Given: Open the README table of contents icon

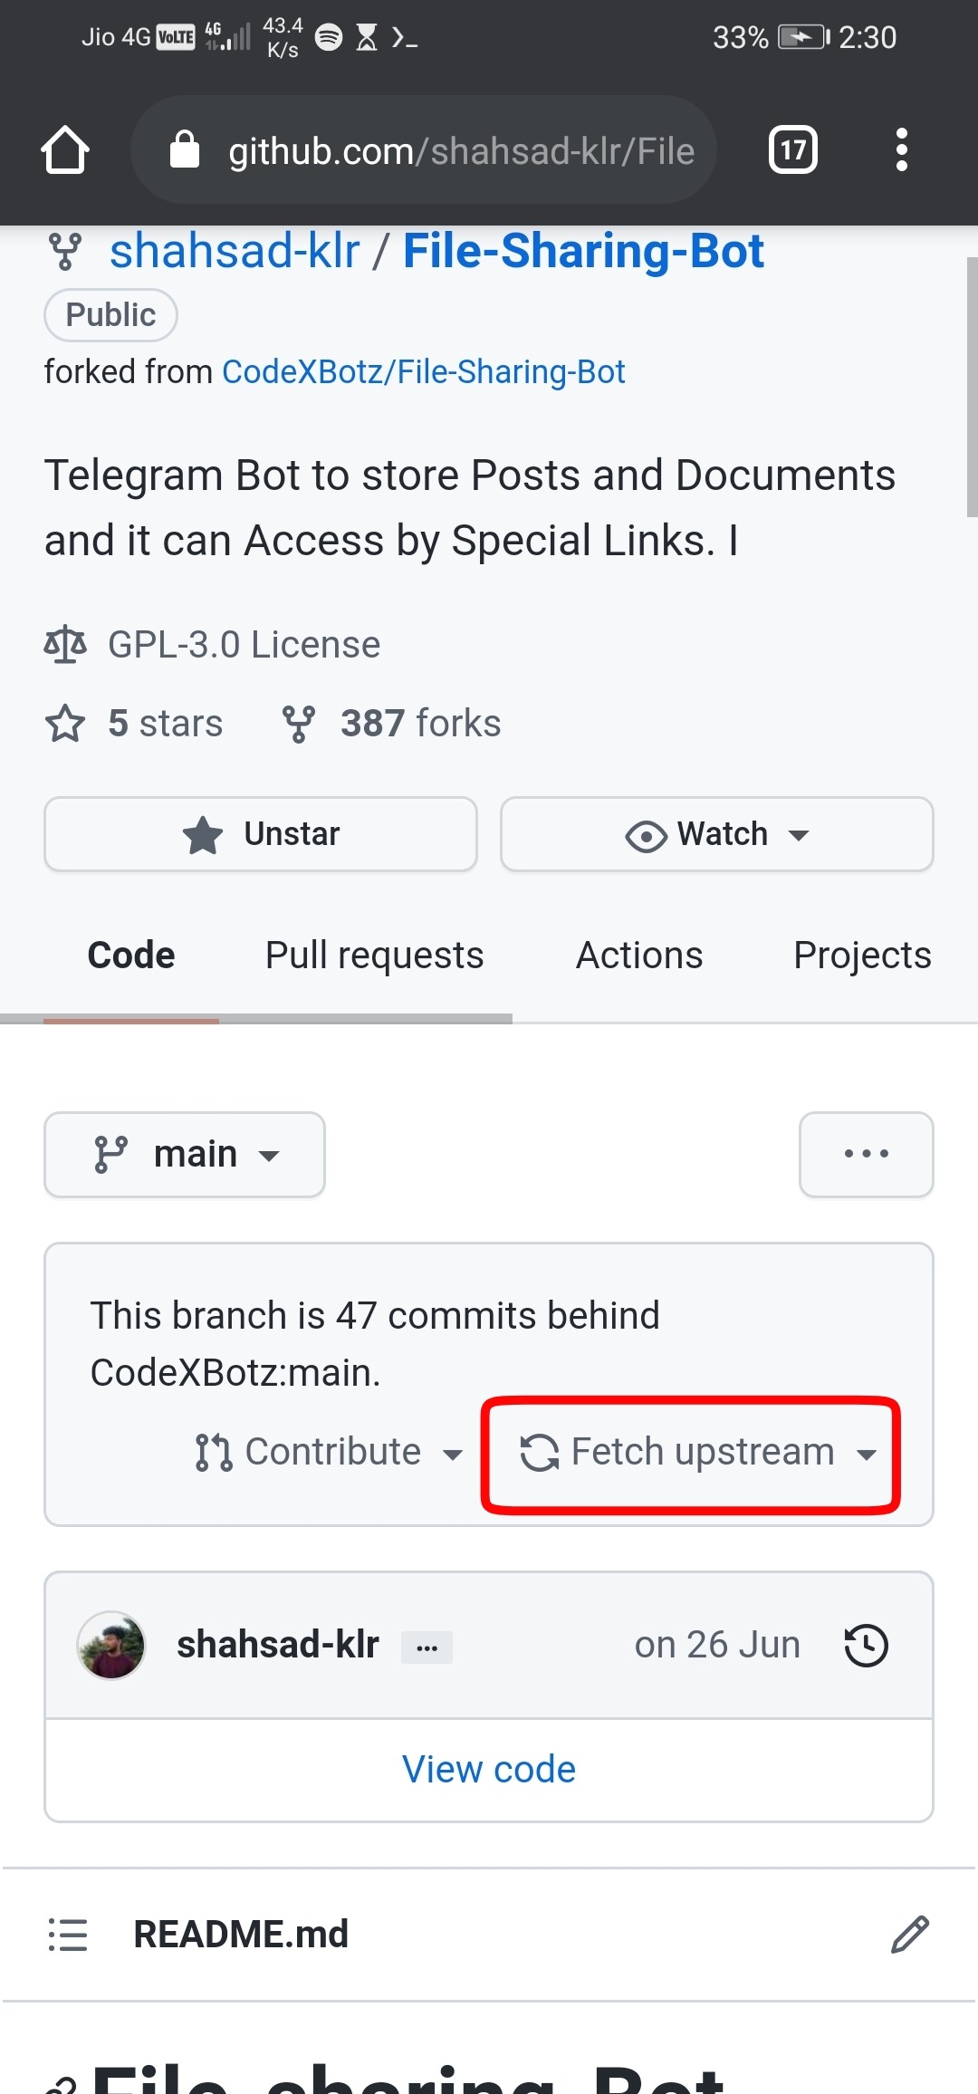Looking at the screenshot, I should click(68, 1934).
